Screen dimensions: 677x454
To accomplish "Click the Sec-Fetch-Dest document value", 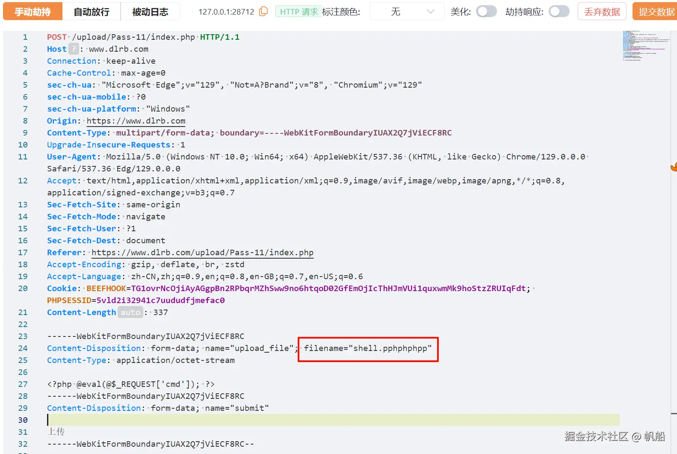I will 146,241.
